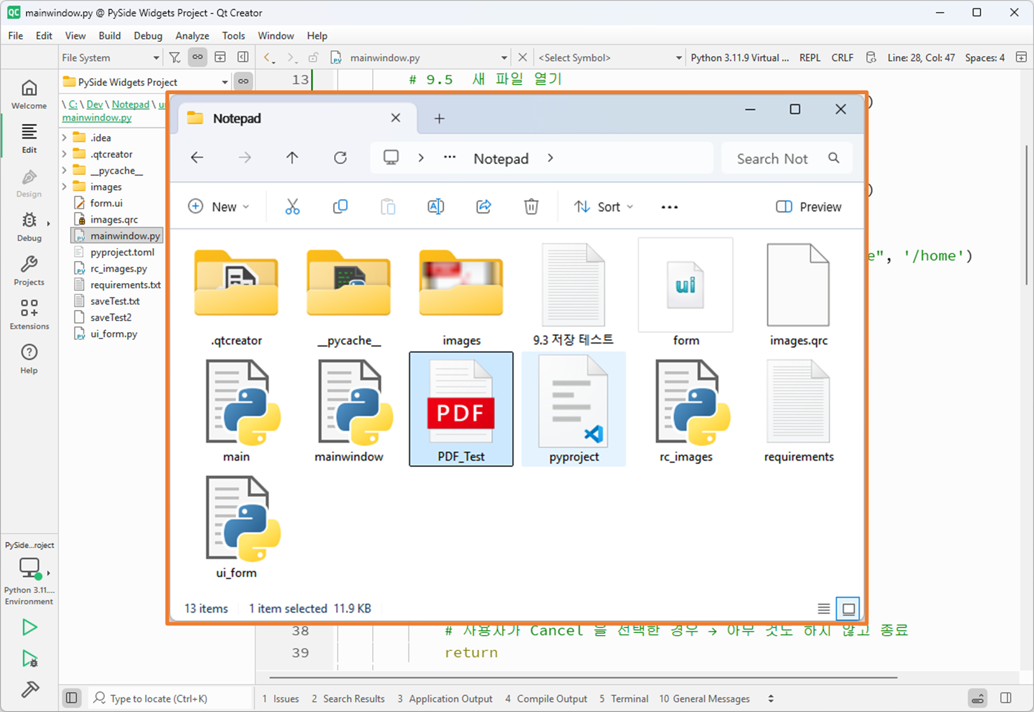Build project with the hammer icon
Screen dimensions: 1034x712
[29, 689]
